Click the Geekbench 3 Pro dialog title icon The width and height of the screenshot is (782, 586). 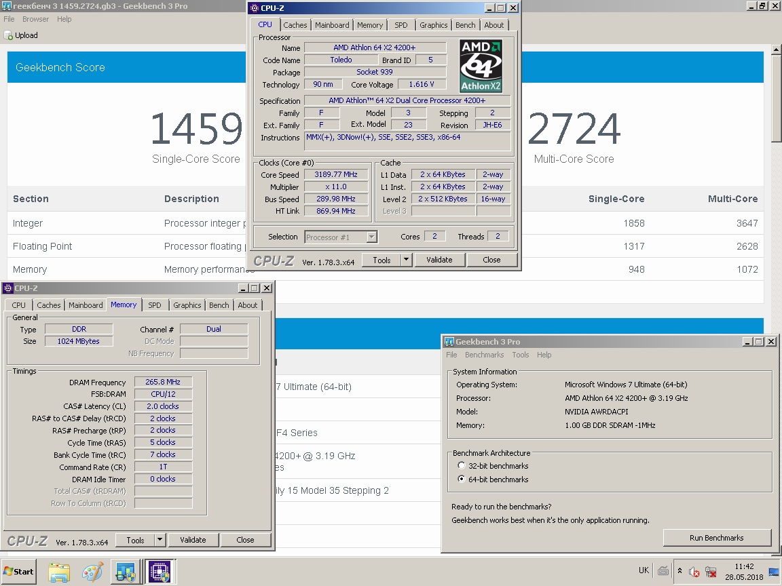pos(449,342)
